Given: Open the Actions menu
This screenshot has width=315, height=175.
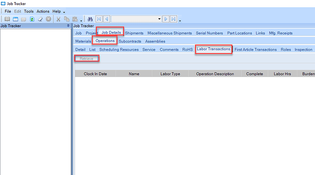Looking at the screenshot, I should 43,11.
